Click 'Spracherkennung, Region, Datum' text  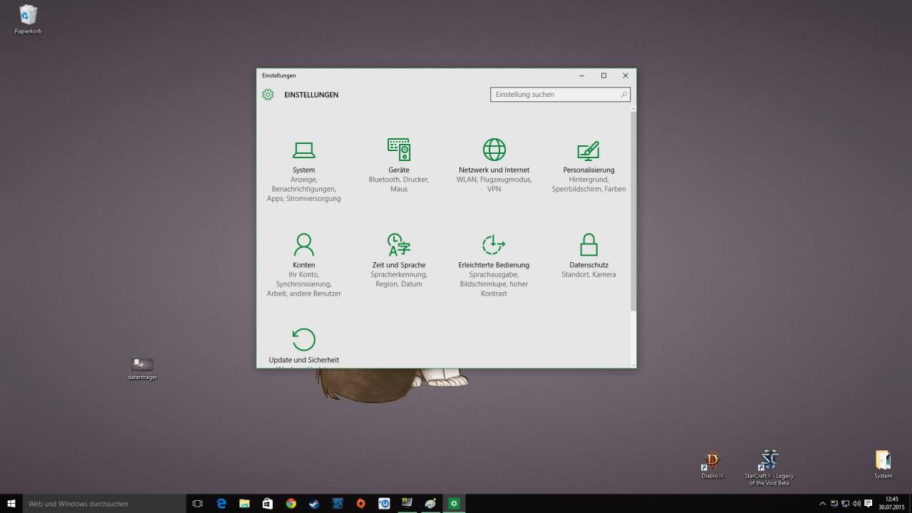click(x=399, y=279)
